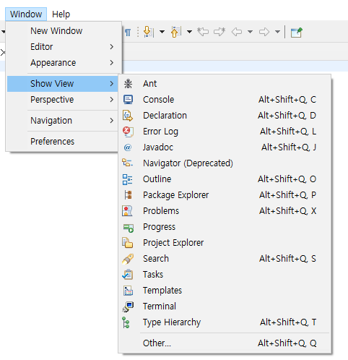This screenshot has height=360, width=348.
Task: Click the Navigator (Deprecated) icon
Action: coord(127,163)
